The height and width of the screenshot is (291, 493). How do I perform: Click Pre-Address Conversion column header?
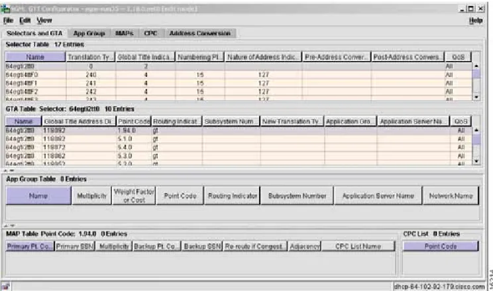point(336,57)
